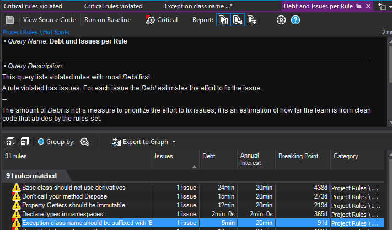392x230 pixels.
Task: Follow the Hot Spots breadcrumb link
Action: coord(56,32)
